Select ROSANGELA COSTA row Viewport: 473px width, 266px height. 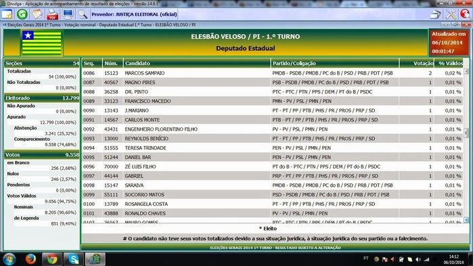pos(273,204)
